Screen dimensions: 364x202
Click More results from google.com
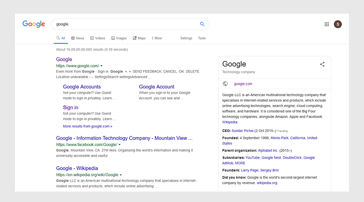pyautogui.click(x=87, y=126)
